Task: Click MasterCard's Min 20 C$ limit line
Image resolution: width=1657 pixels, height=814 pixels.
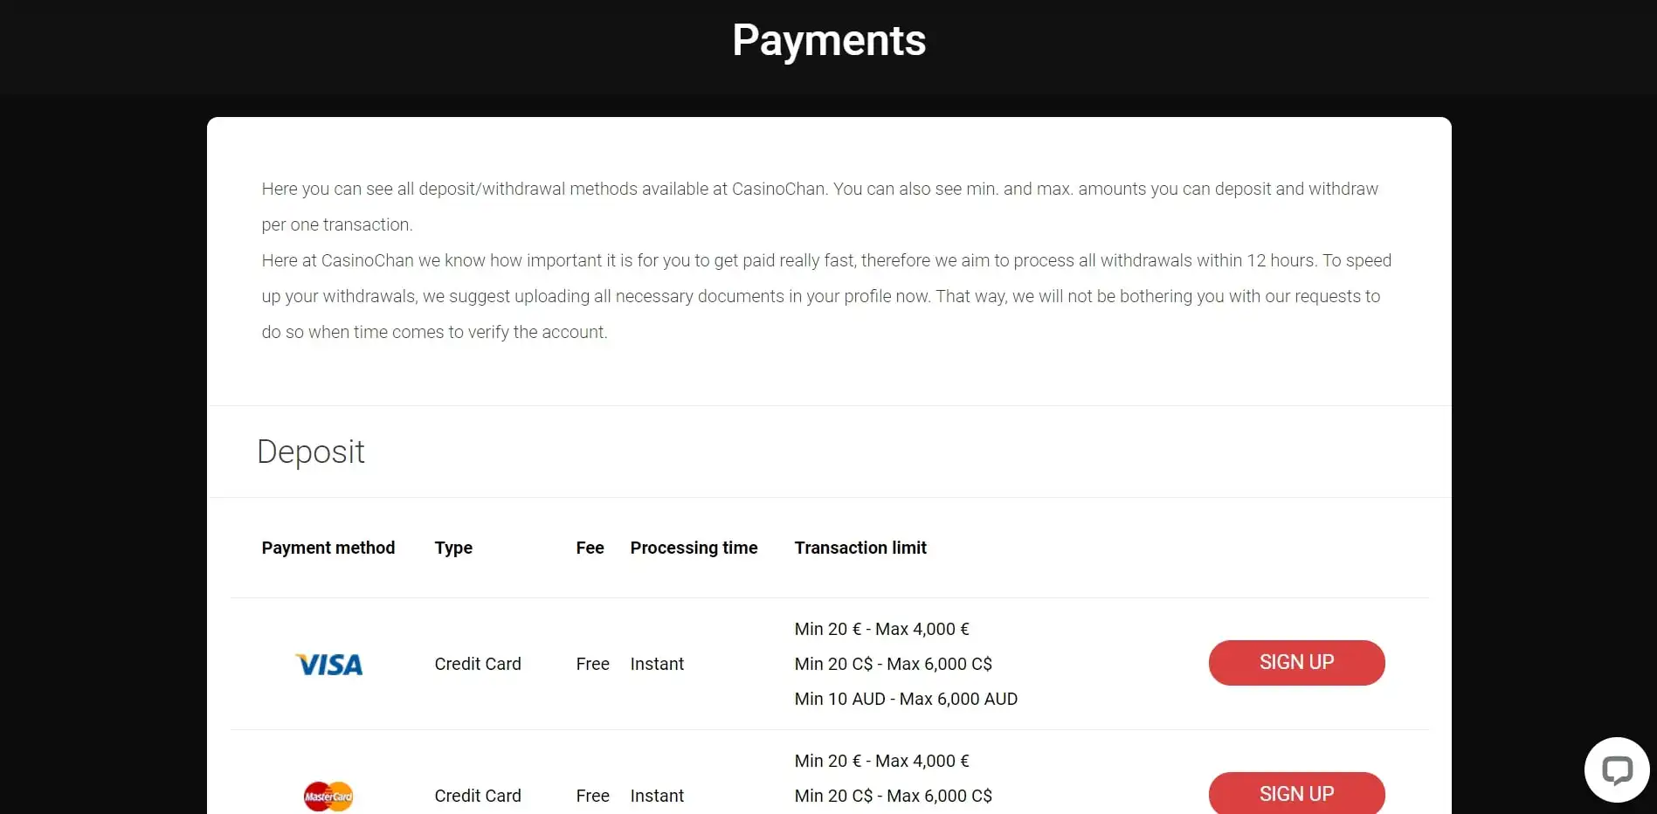Action: point(893,796)
